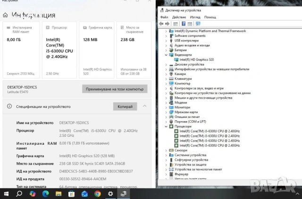Open the Помощ menu
The width and height of the screenshot is (302, 199).
(x=210, y=17)
